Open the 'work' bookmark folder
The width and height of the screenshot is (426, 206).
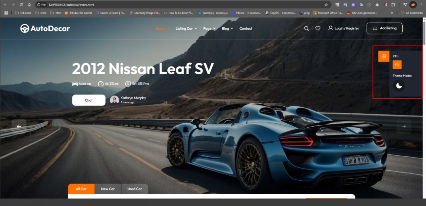41,13
